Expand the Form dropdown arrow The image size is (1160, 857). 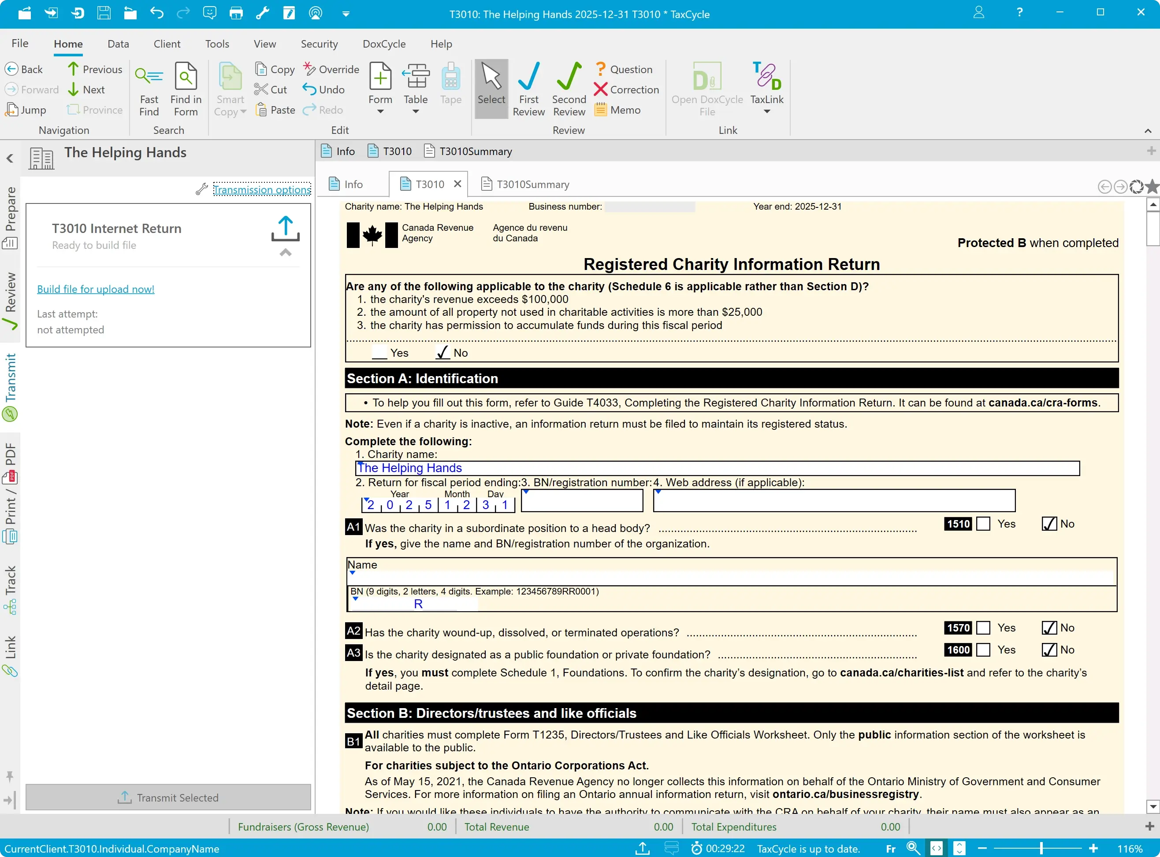point(380,112)
